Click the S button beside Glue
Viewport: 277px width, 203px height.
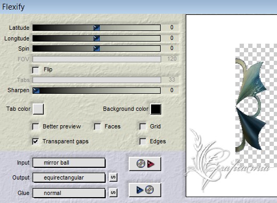[113, 193]
